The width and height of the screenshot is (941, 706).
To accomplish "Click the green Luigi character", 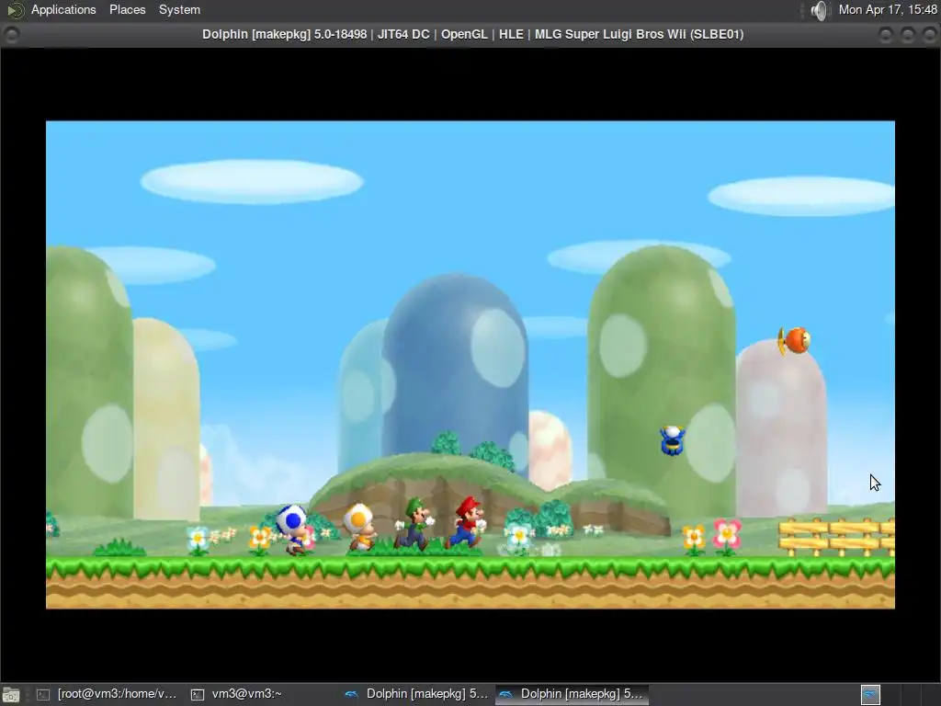I will point(414,523).
